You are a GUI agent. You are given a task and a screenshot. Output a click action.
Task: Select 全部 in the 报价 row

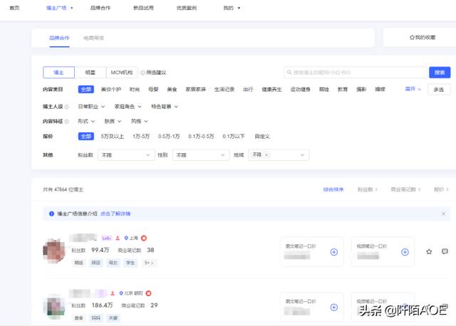(85, 136)
